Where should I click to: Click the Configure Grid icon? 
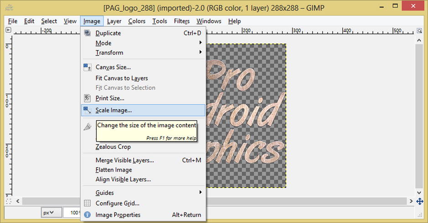tap(87, 203)
